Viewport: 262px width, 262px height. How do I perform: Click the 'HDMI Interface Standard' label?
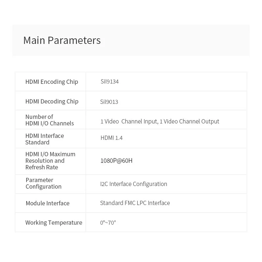pyautogui.click(x=45, y=139)
